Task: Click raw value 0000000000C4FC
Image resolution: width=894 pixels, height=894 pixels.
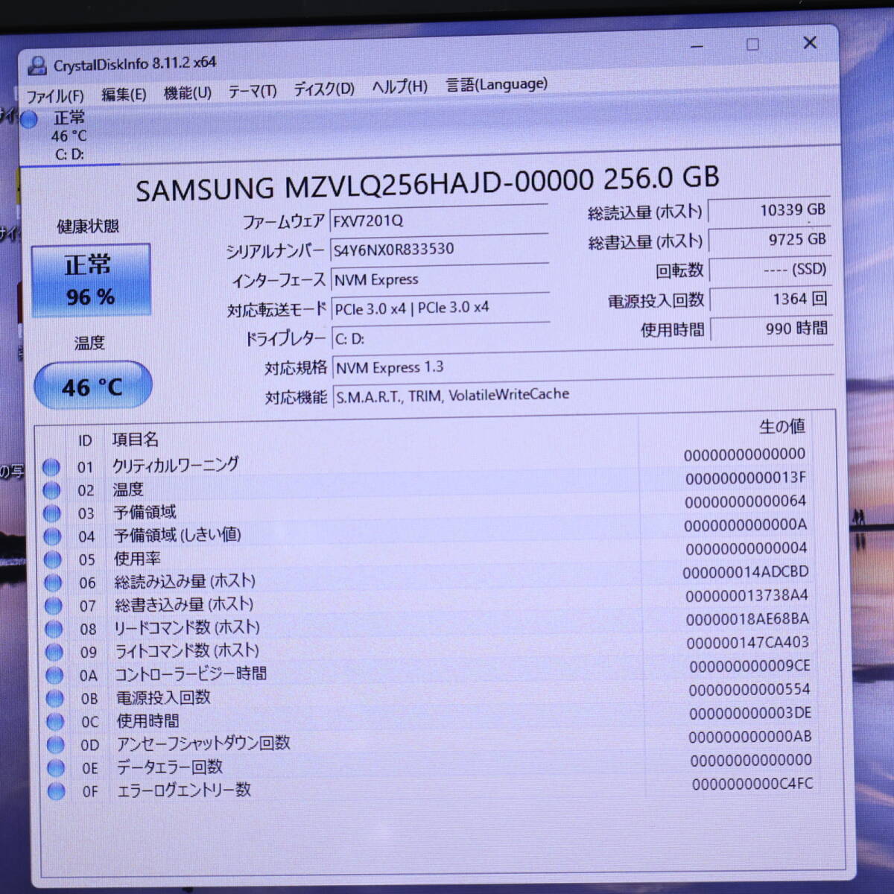Action: (x=752, y=784)
